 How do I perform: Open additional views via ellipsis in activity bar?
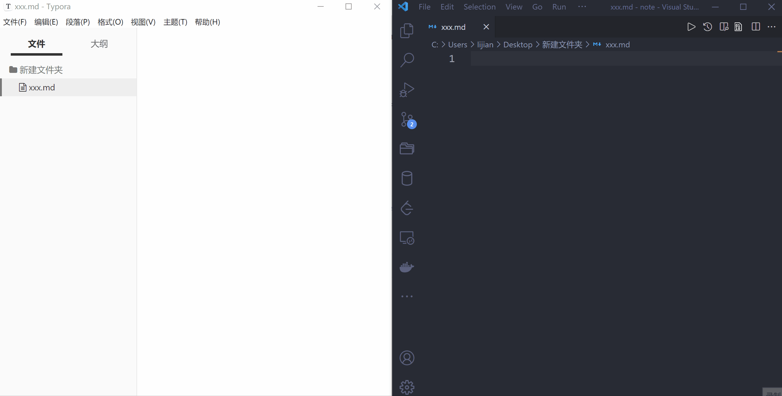407,296
